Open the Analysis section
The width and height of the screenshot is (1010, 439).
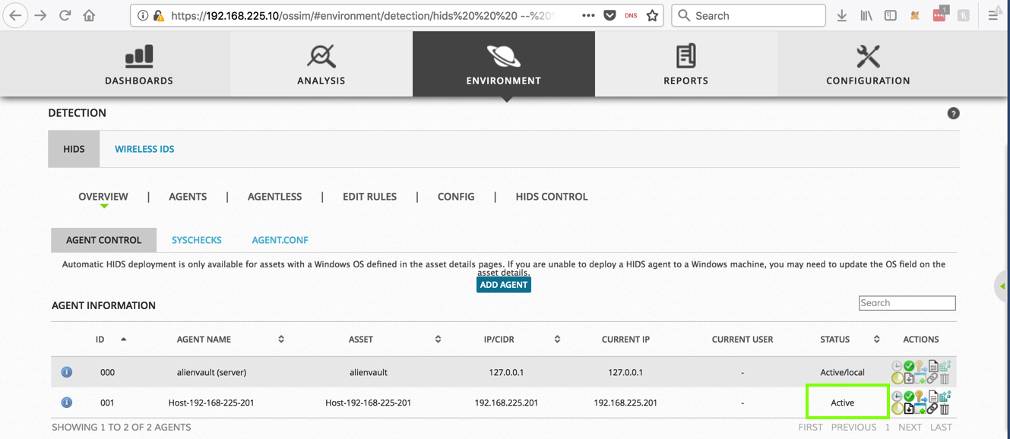point(321,64)
